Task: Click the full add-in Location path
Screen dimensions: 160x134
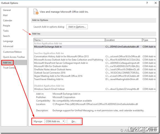Action: pyautogui.click(x=95, y=104)
